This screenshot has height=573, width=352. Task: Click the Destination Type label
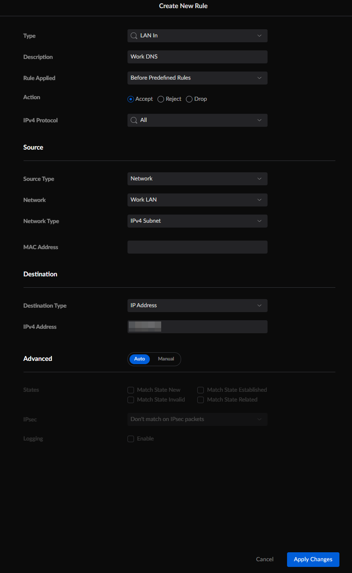pyautogui.click(x=45, y=306)
